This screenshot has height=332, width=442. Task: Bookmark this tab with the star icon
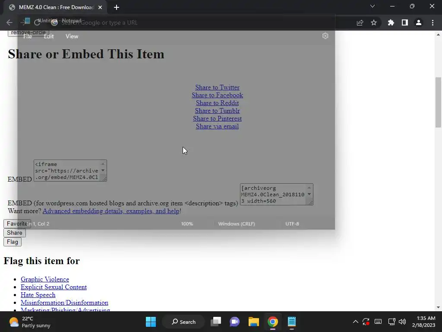click(374, 22)
